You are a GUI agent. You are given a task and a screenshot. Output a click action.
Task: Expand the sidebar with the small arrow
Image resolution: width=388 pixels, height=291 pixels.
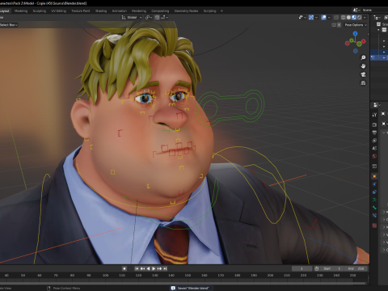tap(368, 34)
